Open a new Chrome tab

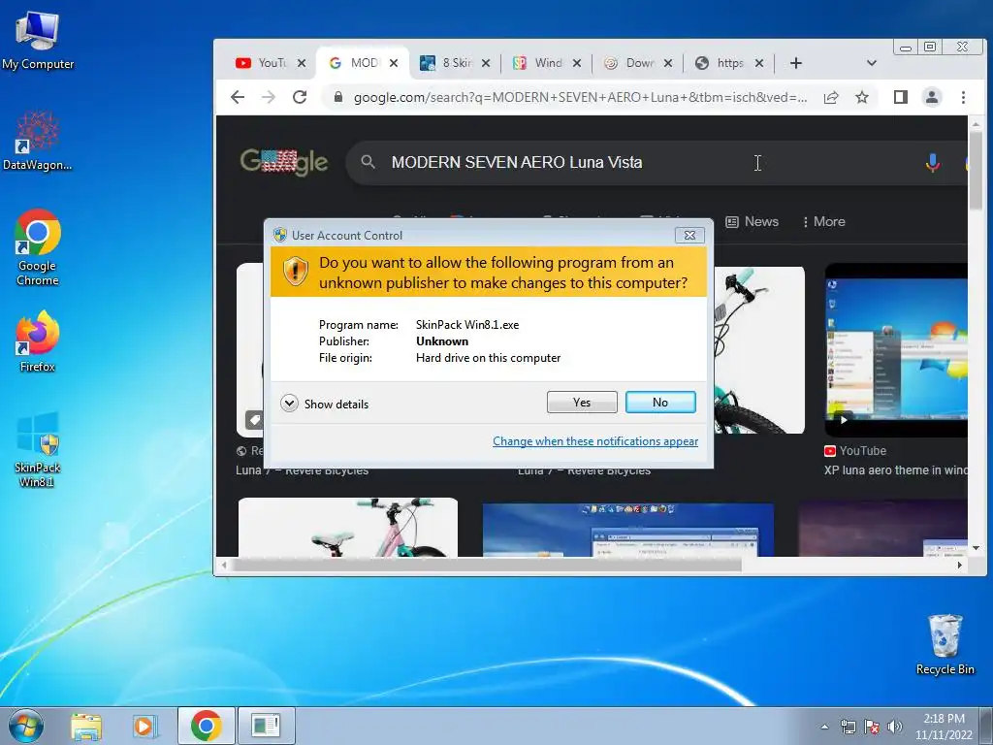tap(796, 63)
